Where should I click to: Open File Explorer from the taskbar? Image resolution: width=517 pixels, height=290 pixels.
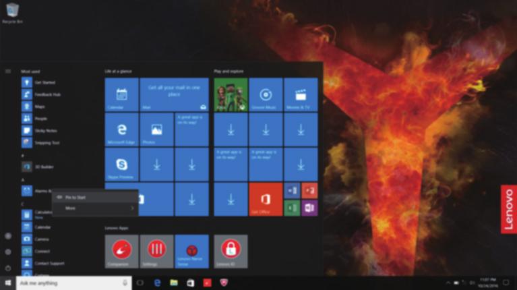(174, 283)
